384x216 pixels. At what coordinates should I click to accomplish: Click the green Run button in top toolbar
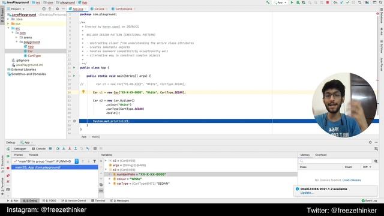[292, 2]
